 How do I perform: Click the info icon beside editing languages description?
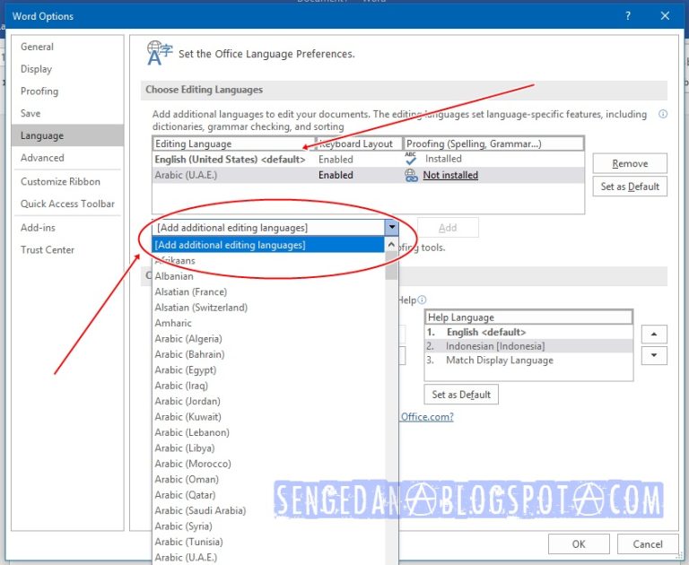click(663, 114)
